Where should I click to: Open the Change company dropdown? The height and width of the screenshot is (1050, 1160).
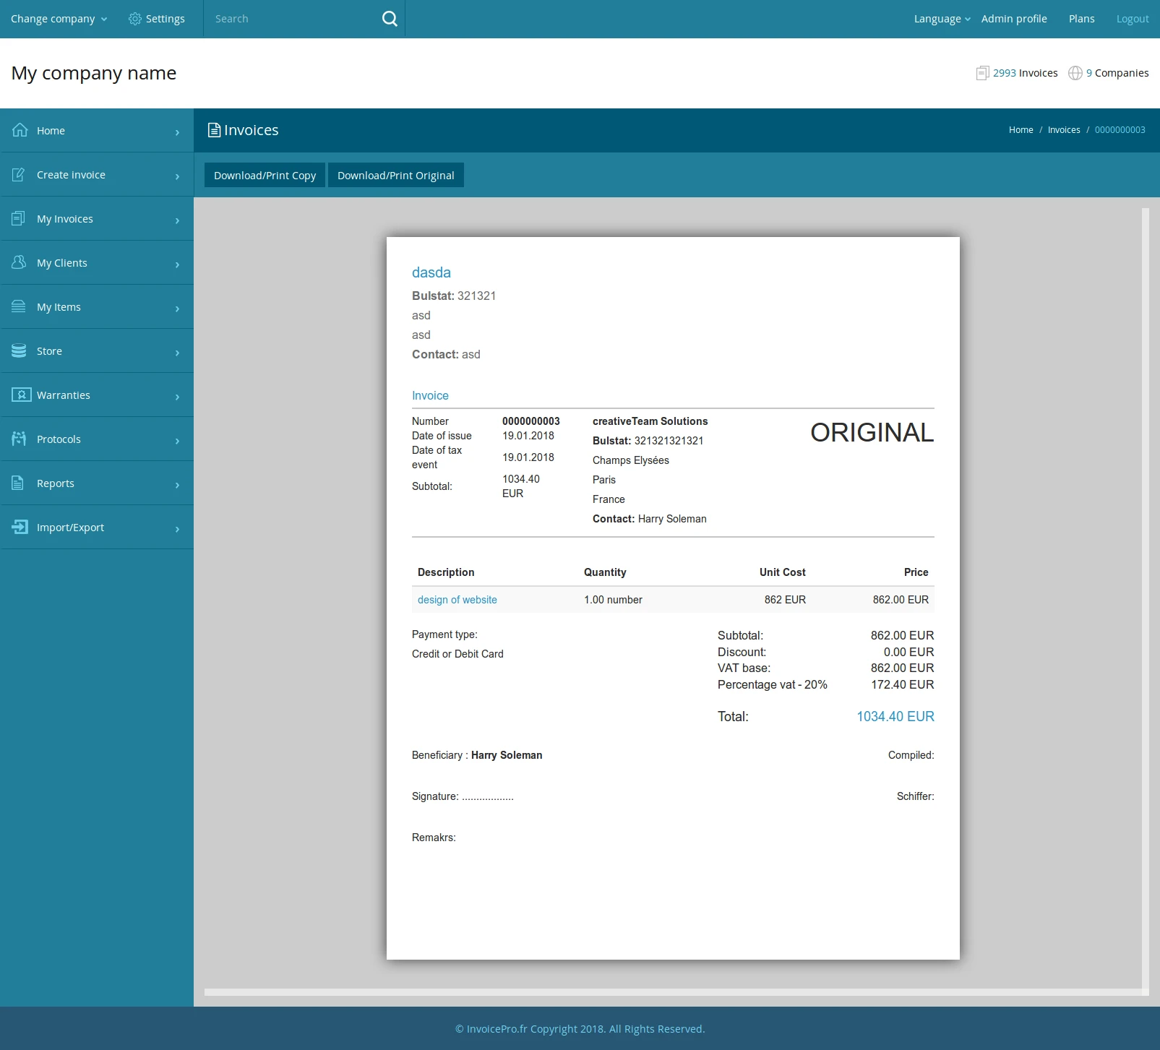tap(59, 19)
